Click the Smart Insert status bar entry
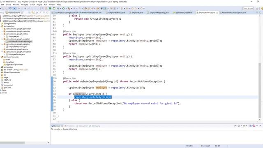263x148 pixels. pyautogui.click(x=205, y=146)
